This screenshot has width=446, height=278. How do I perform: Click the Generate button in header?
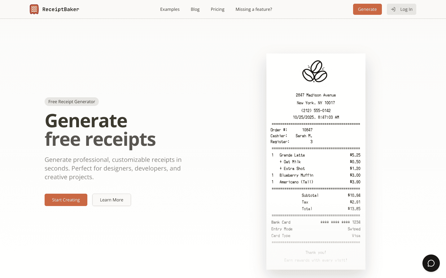tap(367, 9)
